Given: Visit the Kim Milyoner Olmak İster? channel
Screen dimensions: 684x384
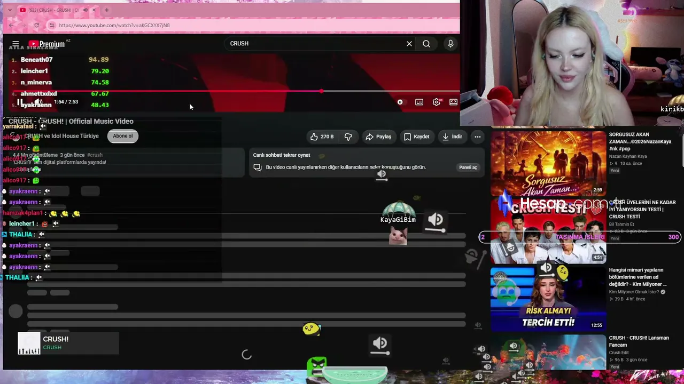Looking at the screenshot, I should click(x=634, y=292).
